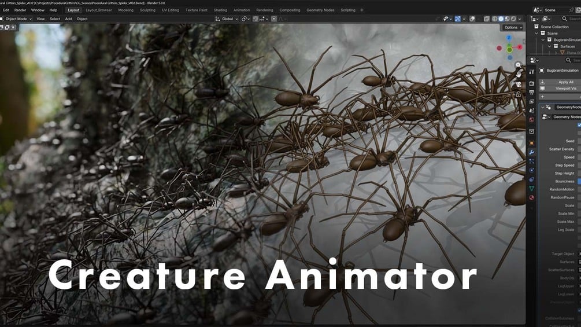This screenshot has height=327, width=581.
Task: Toggle X-ray mode icon
Action: point(487,19)
